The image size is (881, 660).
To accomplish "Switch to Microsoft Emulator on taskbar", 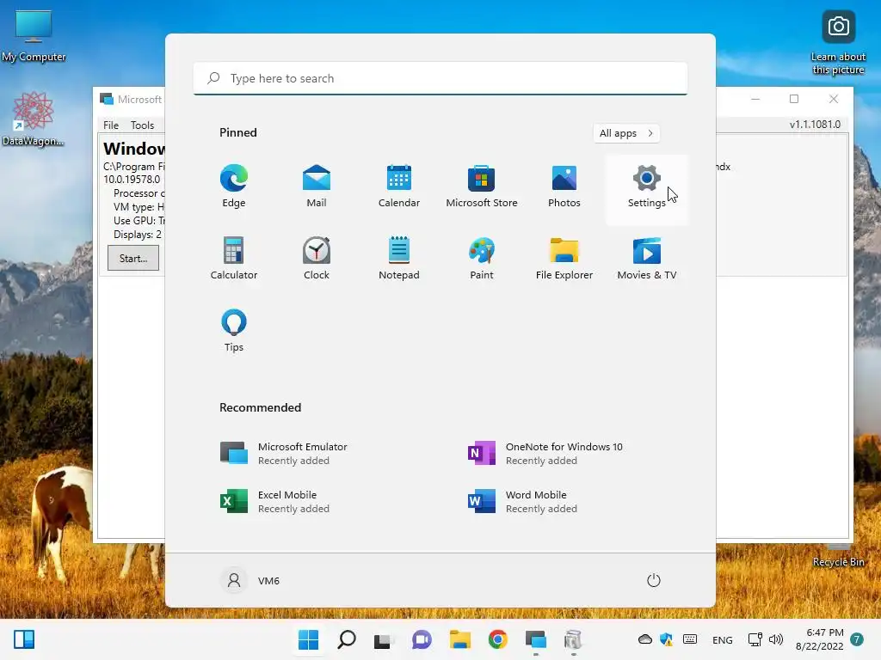I will point(535,639).
